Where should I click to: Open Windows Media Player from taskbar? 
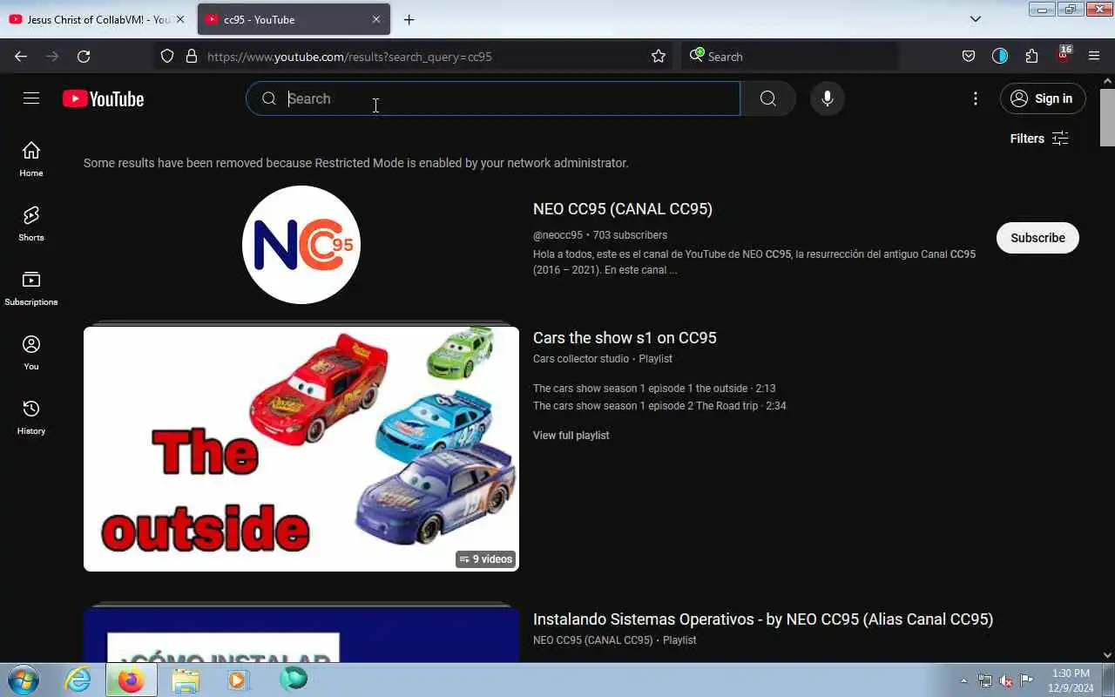[238, 680]
